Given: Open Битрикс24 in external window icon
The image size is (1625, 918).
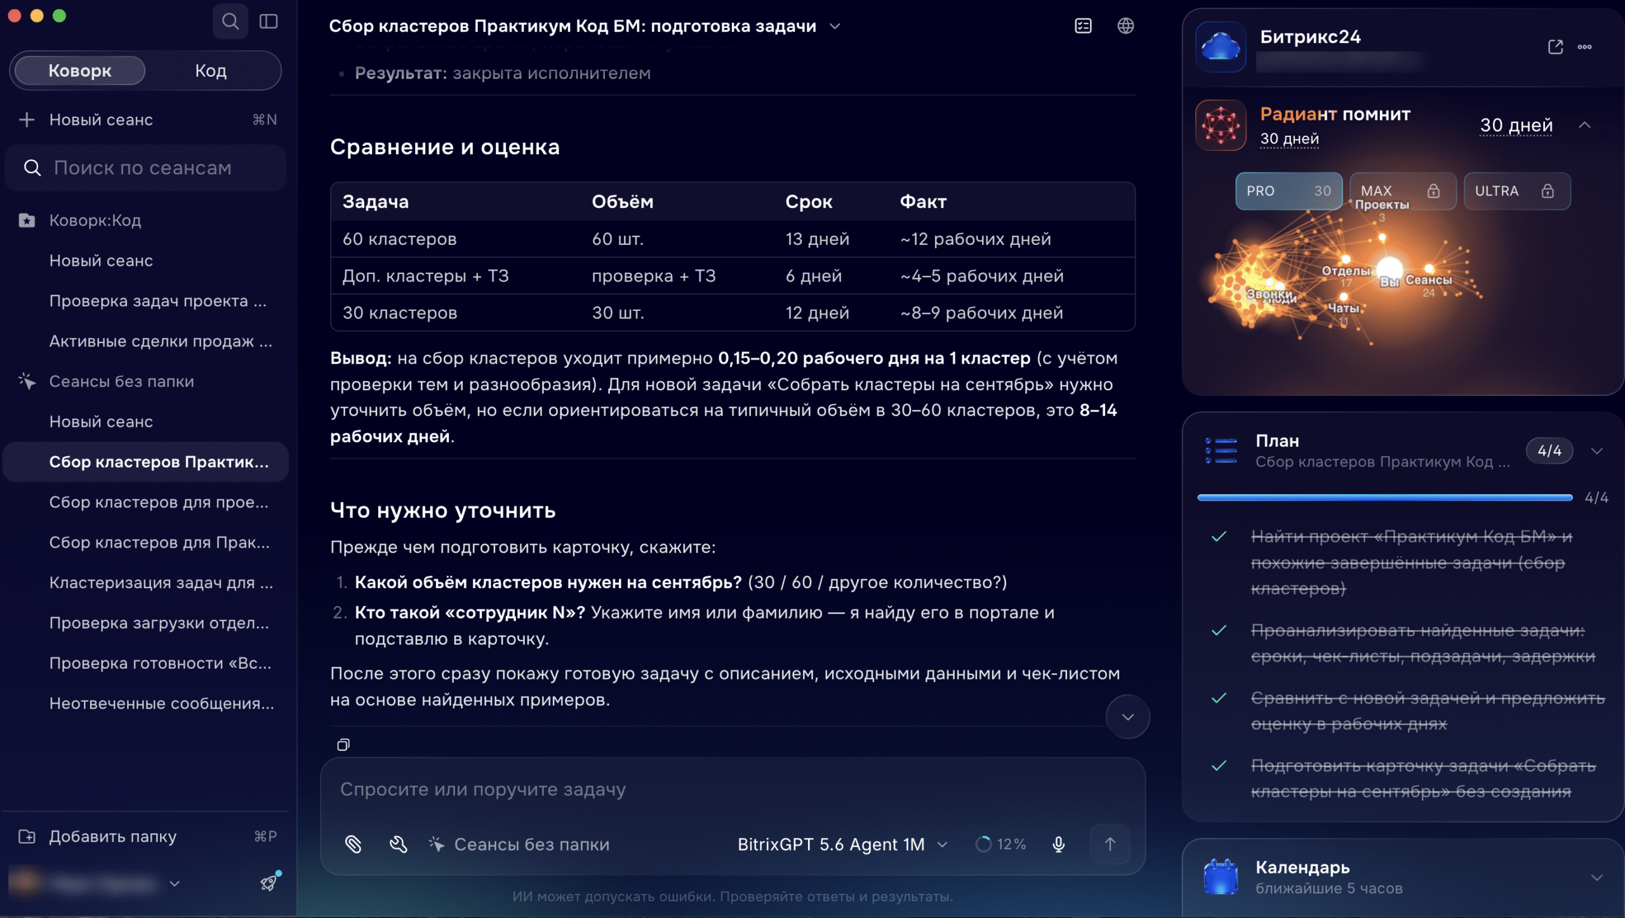Looking at the screenshot, I should click(x=1555, y=47).
